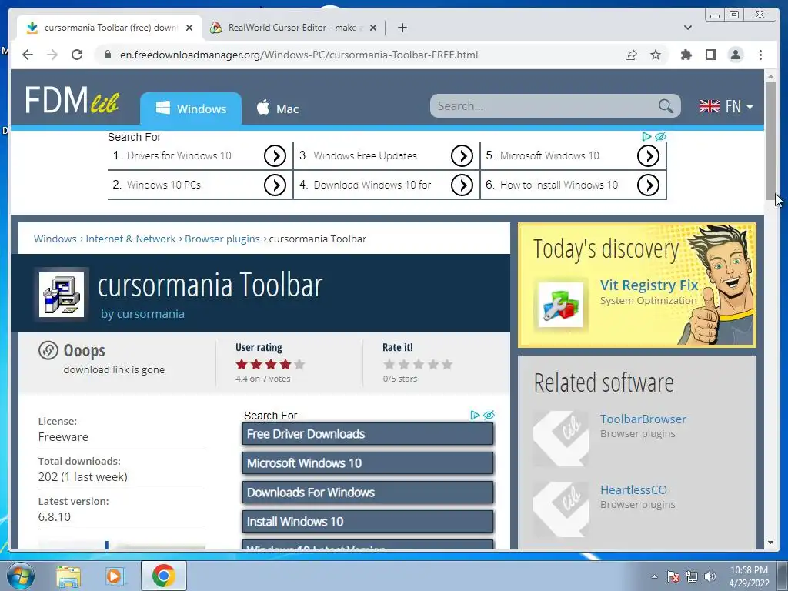Viewport: 788px width, 591px height.
Task: Click the Vit Registry Fix app icon
Action: (560, 304)
